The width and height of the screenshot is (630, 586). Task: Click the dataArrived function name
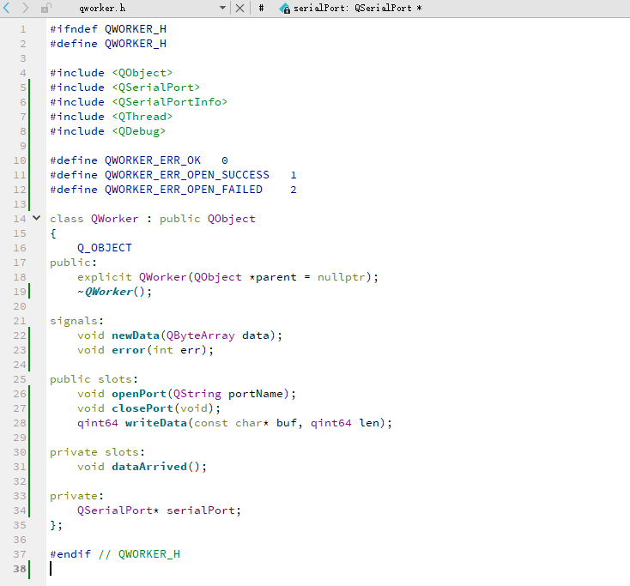point(149,467)
